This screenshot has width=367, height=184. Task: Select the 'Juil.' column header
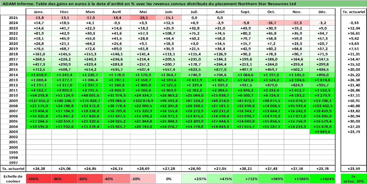[194, 12]
